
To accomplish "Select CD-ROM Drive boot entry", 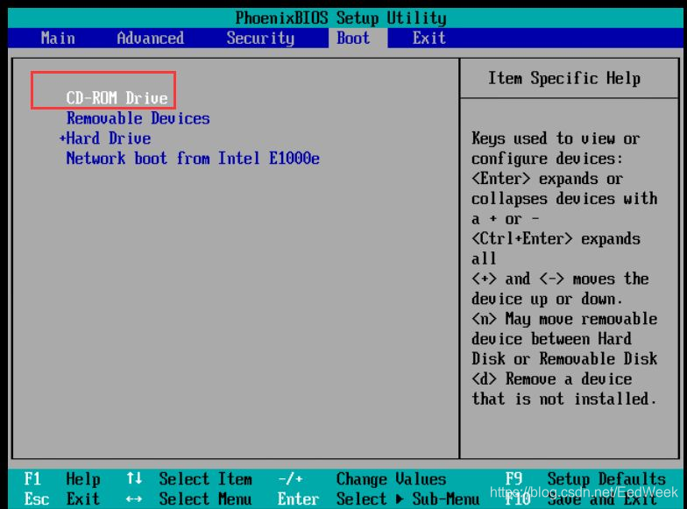I will coord(117,98).
